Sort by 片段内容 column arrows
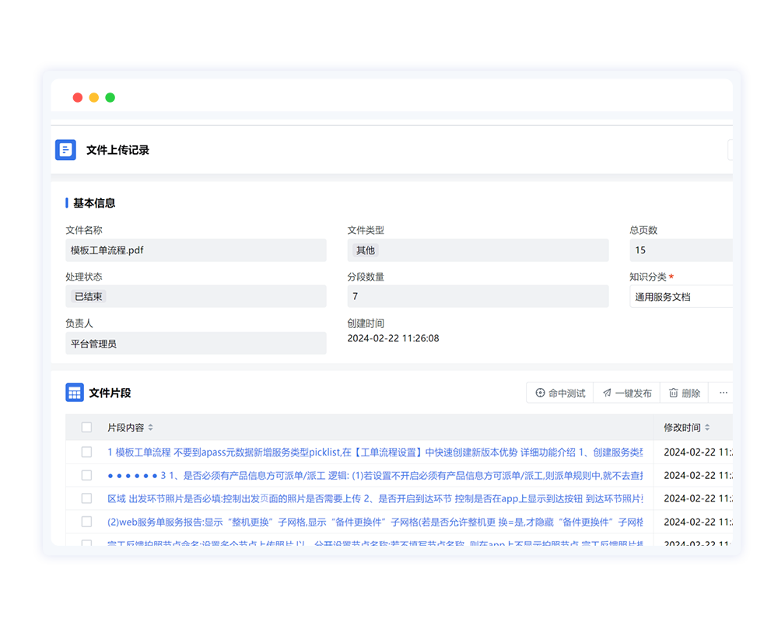This screenshot has height=622, width=778. click(151, 428)
